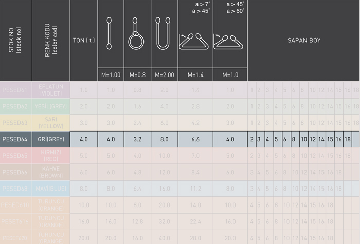
Task: Select the PESED64 stock number cell
Action: click(x=16, y=139)
